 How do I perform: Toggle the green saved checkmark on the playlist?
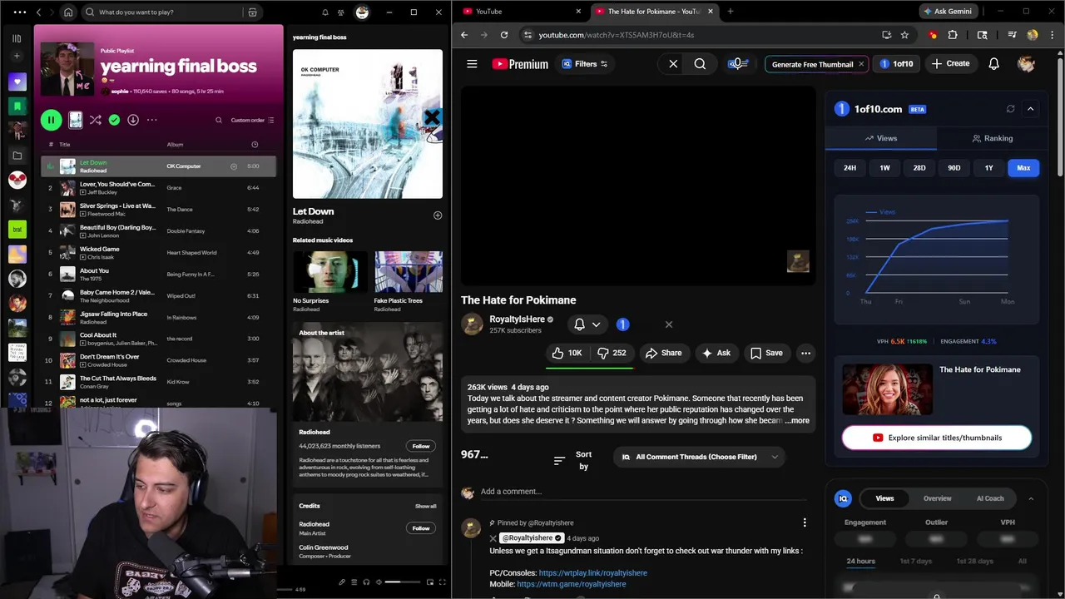[x=114, y=120]
